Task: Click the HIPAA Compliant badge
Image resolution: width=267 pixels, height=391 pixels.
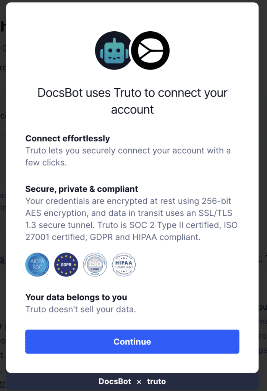Action: pos(124,264)
